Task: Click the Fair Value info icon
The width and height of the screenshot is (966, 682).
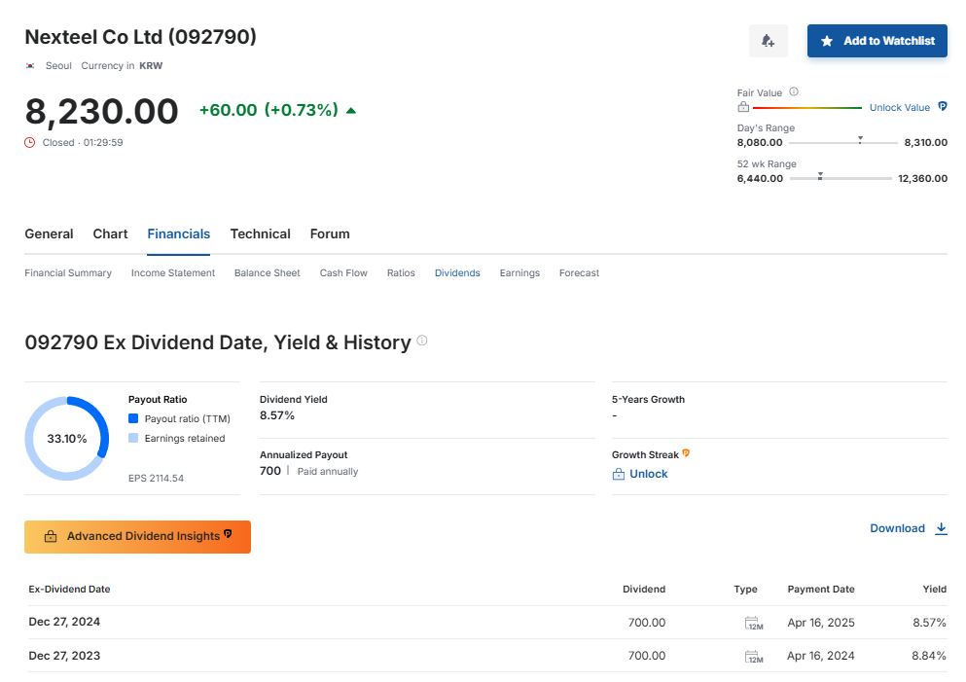Action: [x=794, y=91]
